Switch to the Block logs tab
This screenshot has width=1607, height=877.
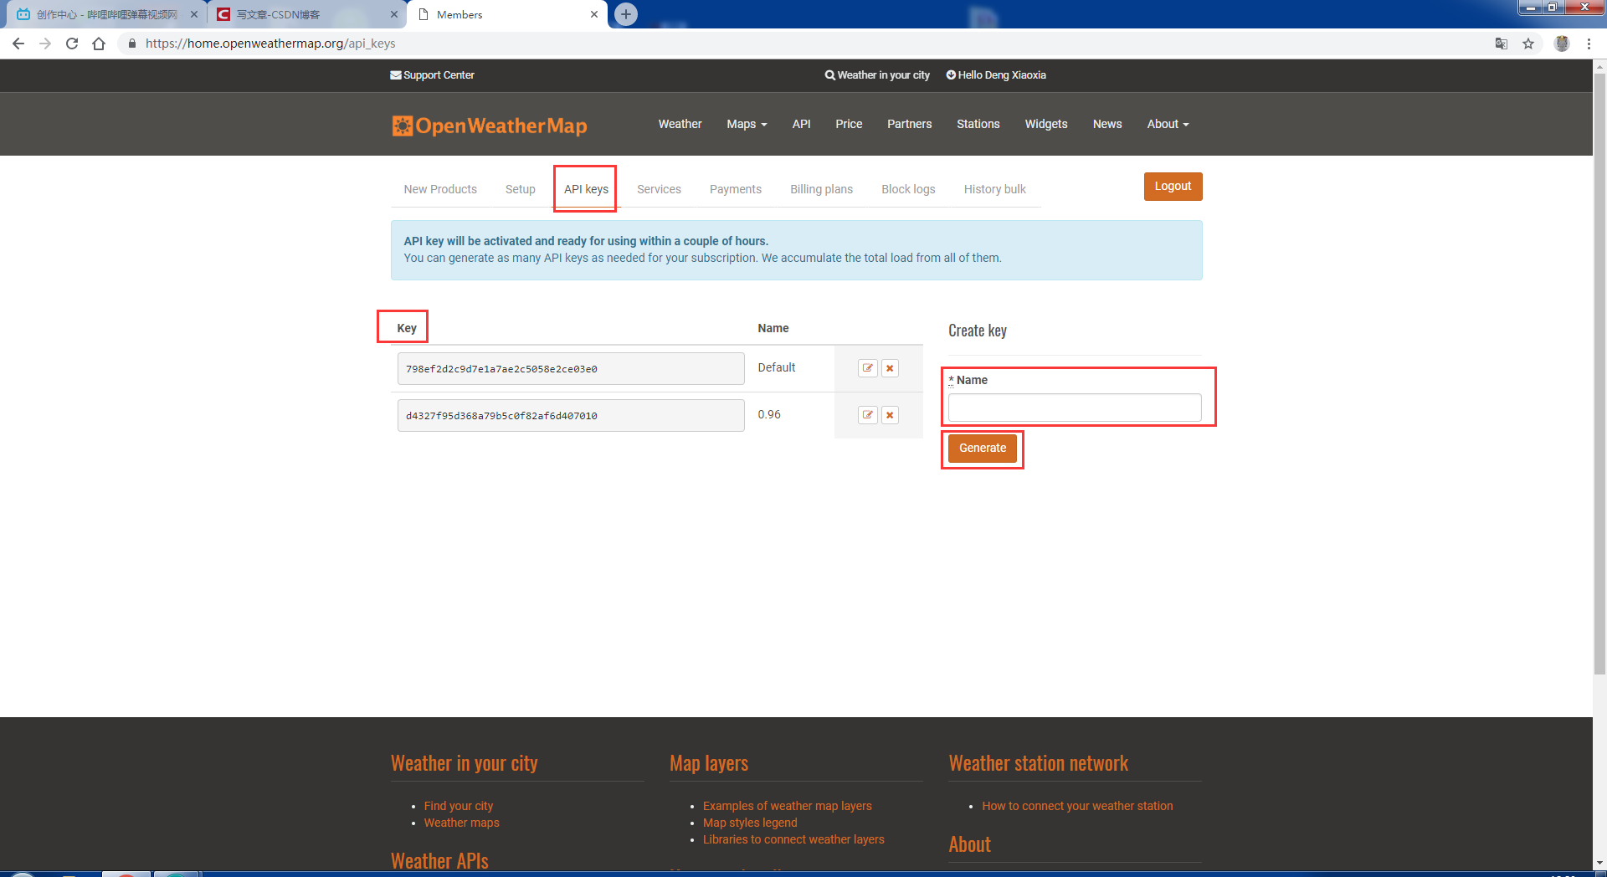point(908,189)
